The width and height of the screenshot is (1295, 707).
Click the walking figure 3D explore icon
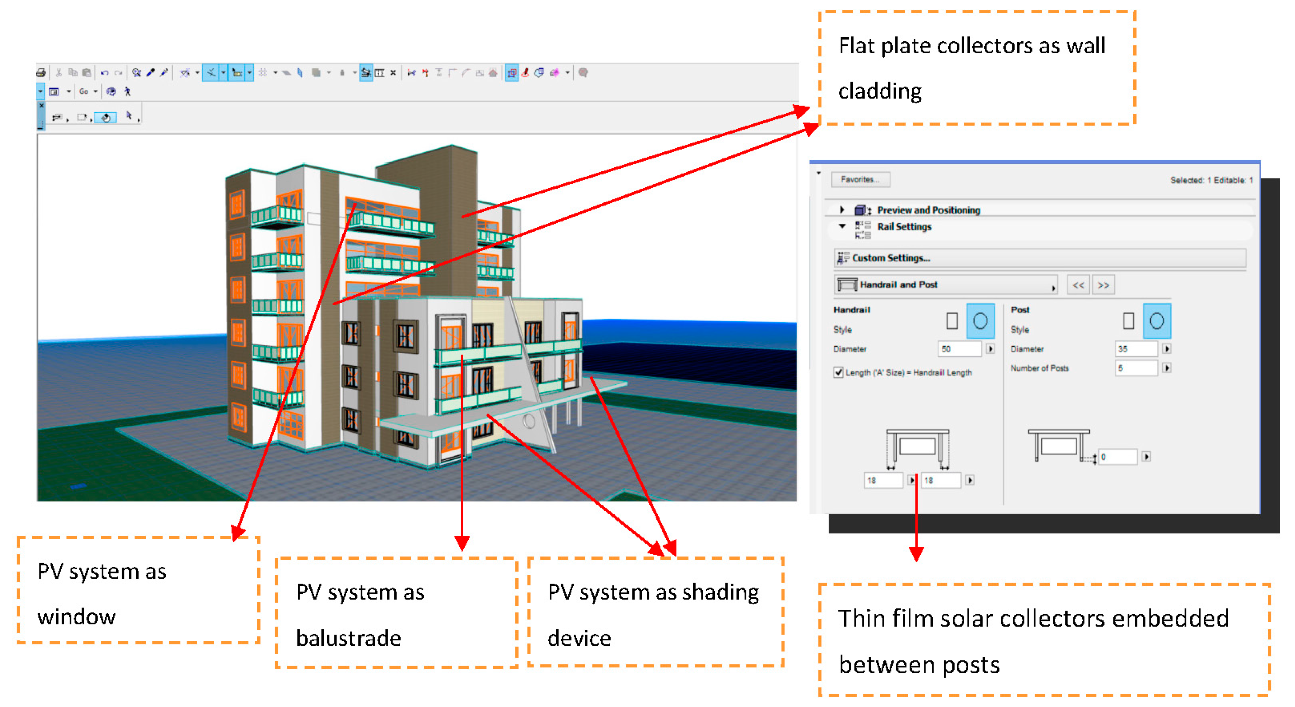(x=127, y=92)
